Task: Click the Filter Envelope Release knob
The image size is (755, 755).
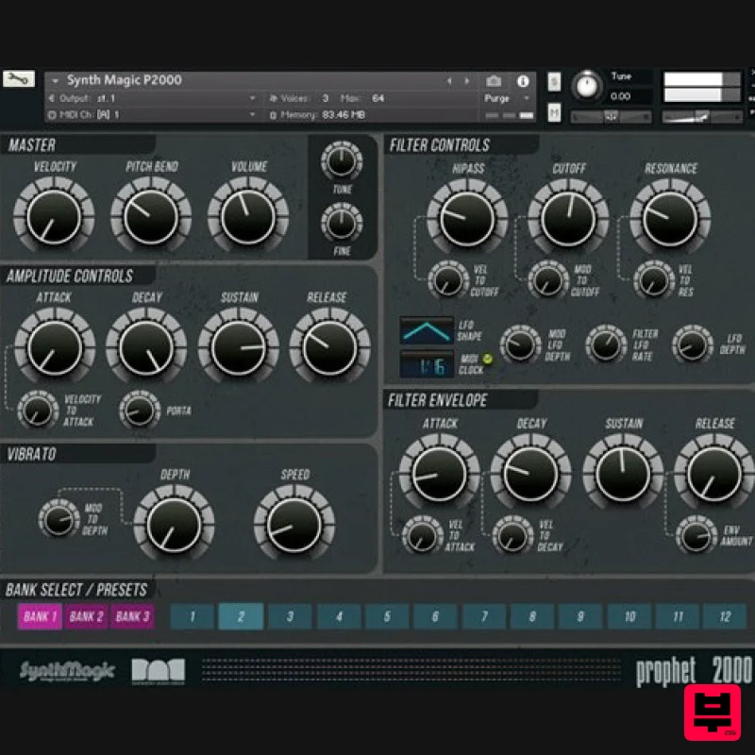Action: pos(714,474)
